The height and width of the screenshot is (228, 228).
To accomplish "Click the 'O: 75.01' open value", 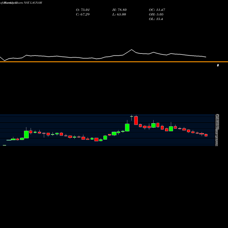I will click(83, 10).
